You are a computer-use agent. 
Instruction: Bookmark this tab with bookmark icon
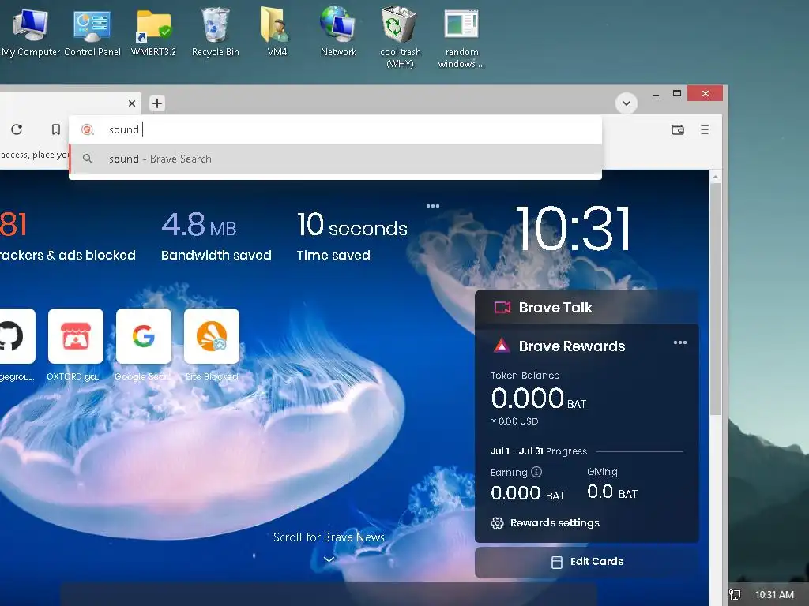click(56, 129)
